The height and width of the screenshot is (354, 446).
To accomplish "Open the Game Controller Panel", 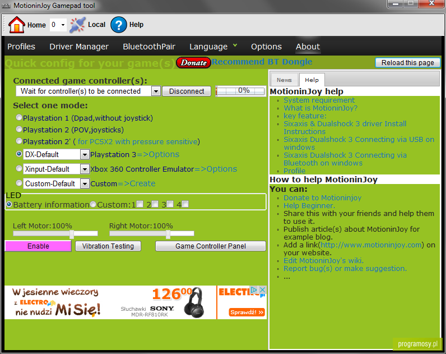I will coord(211,246).
